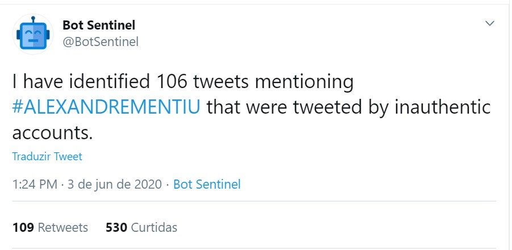Open the Bot Sentinel robot avatar
512x250 pixels.
pyautogui.click(x=33, y=34)
